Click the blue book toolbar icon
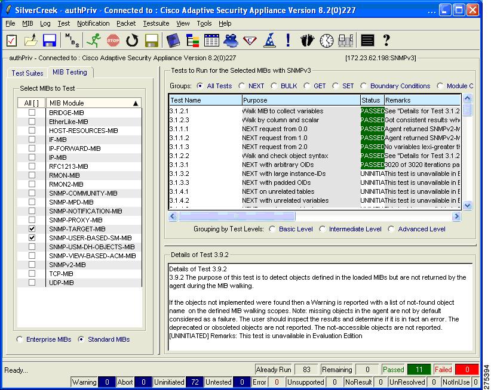This screenshot has width=491, height=390. [173, 41]
